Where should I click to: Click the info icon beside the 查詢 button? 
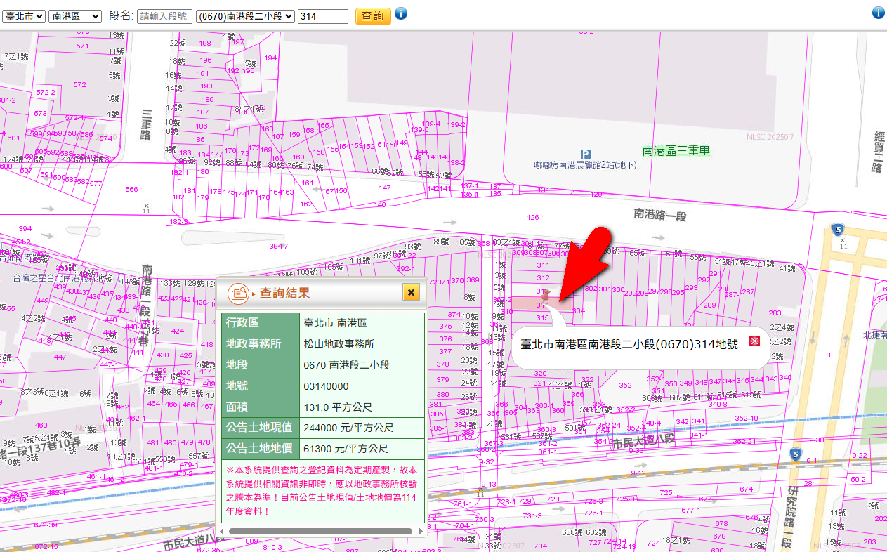401,13
